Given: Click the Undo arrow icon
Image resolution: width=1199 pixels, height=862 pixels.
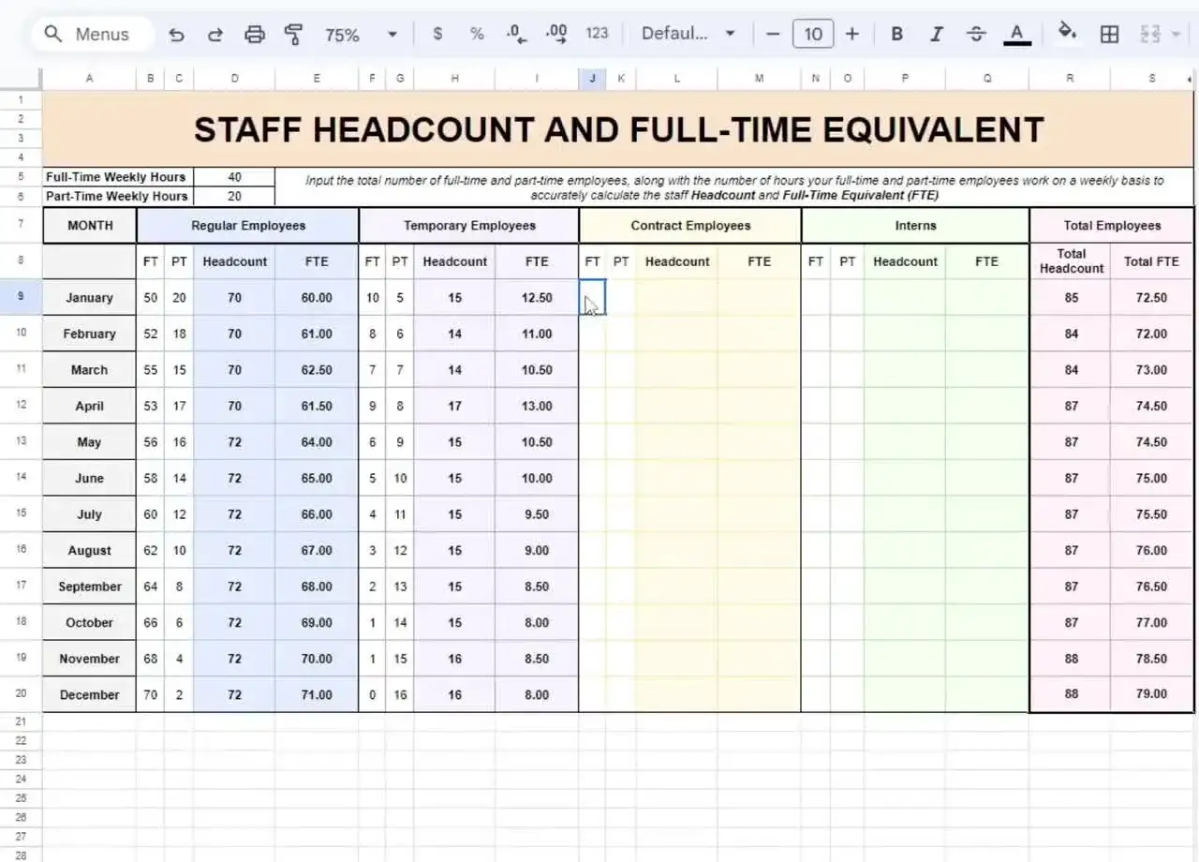Looking at the screenshot, I should [x=176, y=35].
